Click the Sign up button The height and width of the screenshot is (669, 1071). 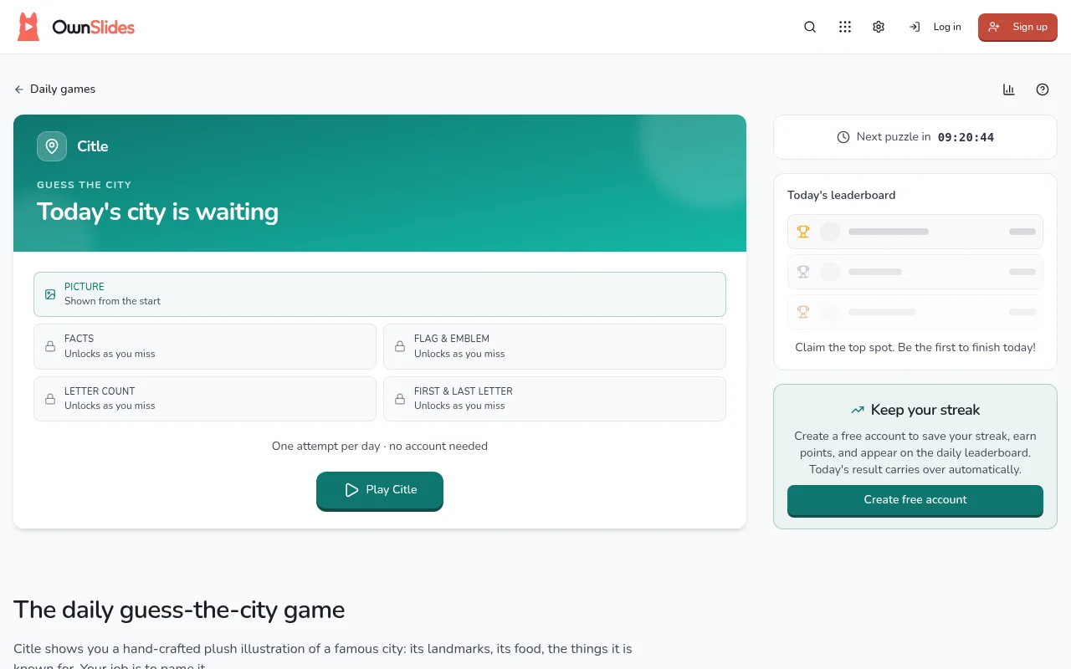click(1017, 27)
